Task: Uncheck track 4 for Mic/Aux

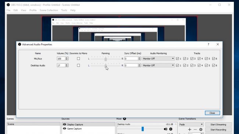Action: tap(199, 59)
